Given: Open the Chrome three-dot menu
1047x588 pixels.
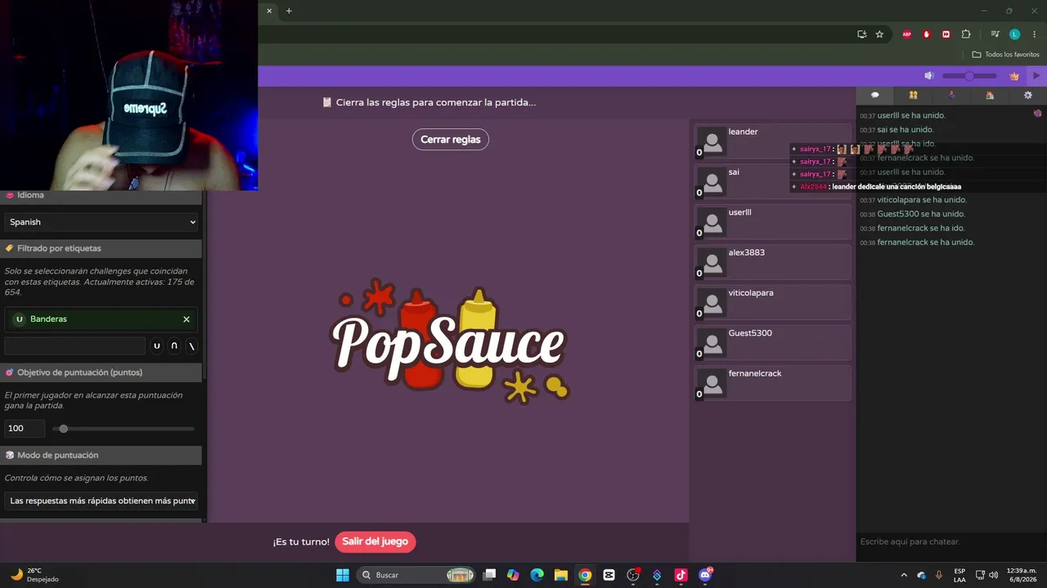Looking at the screenshot, I should click(1035, 34).
